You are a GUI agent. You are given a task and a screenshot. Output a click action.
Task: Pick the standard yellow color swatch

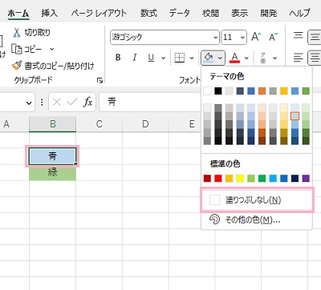click(240, 179)
